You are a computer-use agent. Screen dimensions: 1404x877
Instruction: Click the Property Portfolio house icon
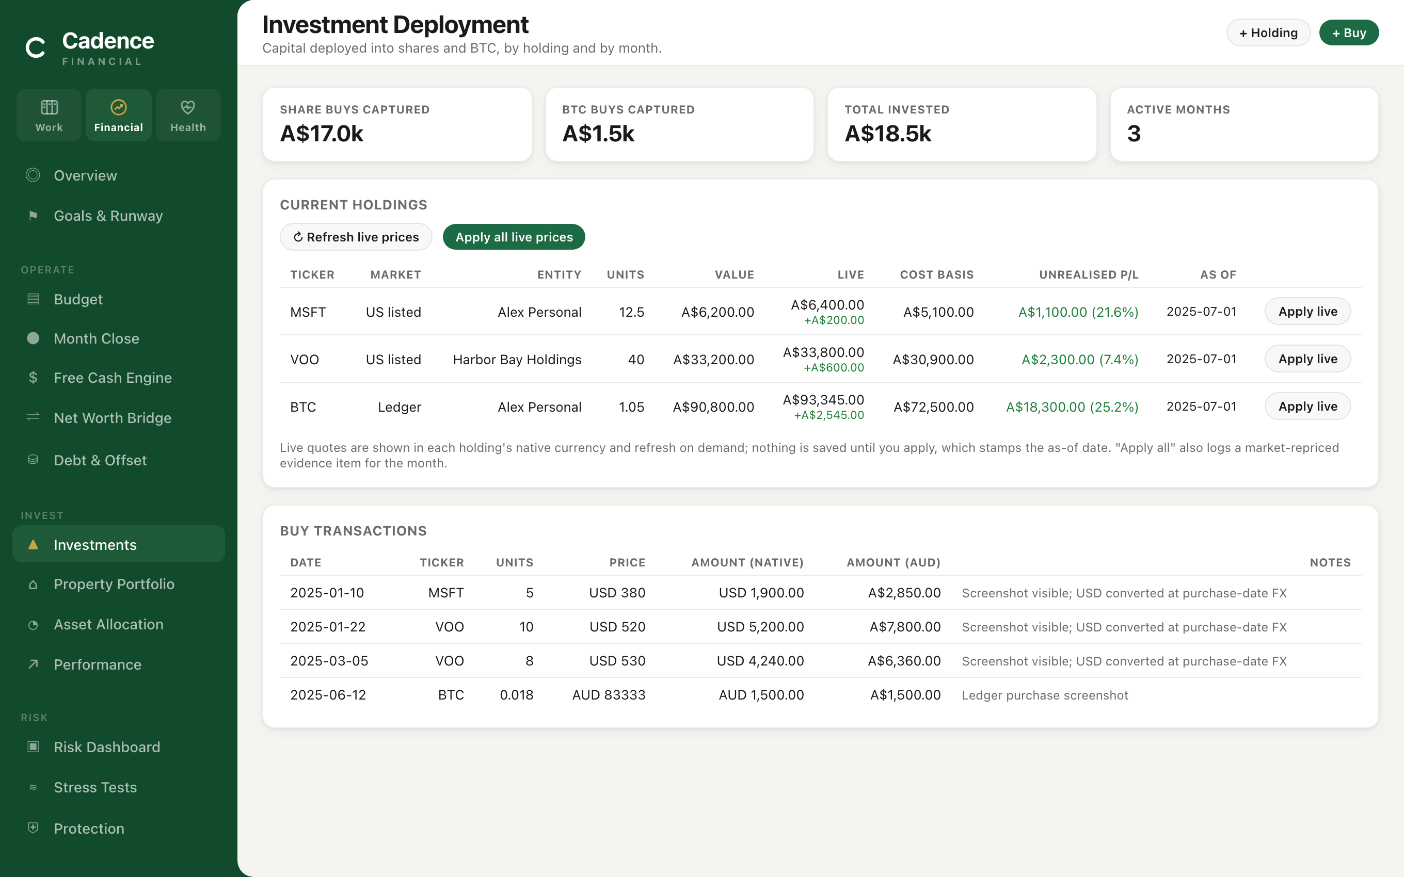[x=33, y=584]
